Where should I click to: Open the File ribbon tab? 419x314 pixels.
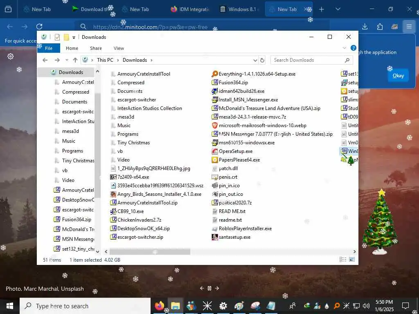(49, 48)
